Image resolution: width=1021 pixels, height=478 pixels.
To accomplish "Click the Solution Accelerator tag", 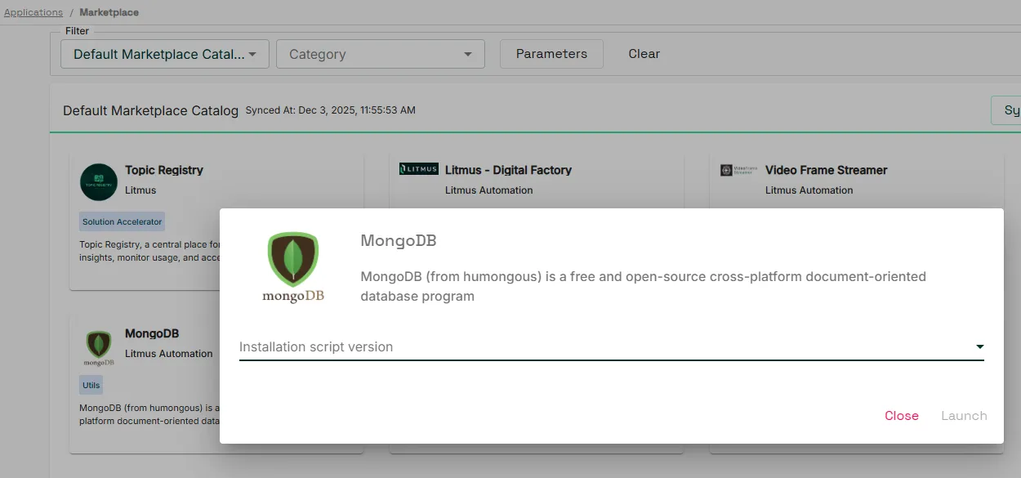I will pyautogui.click(x=123, y=221).
